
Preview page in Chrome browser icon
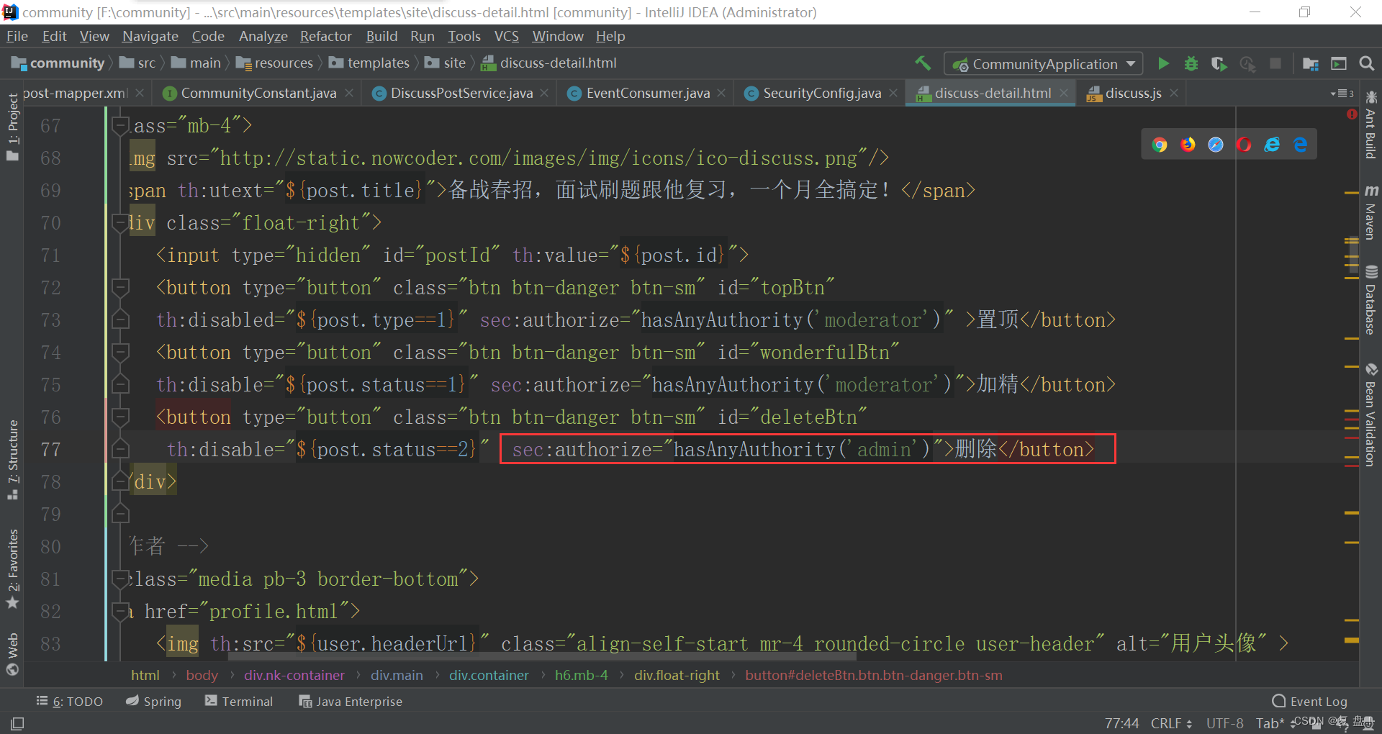tap(1160, 145)
